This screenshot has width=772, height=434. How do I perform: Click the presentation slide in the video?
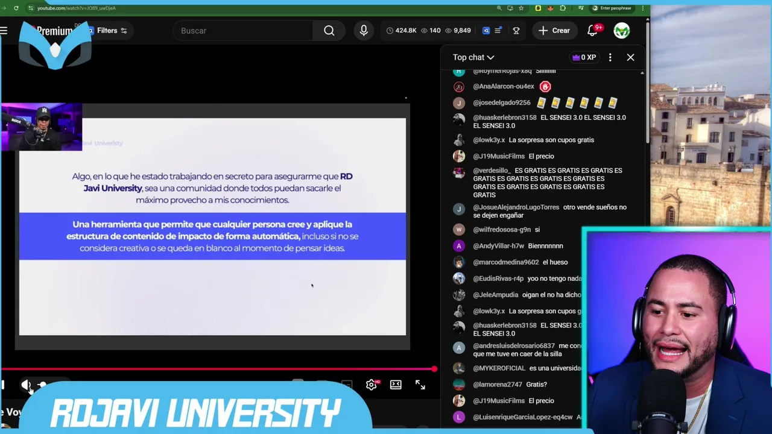tap(212, 227)
